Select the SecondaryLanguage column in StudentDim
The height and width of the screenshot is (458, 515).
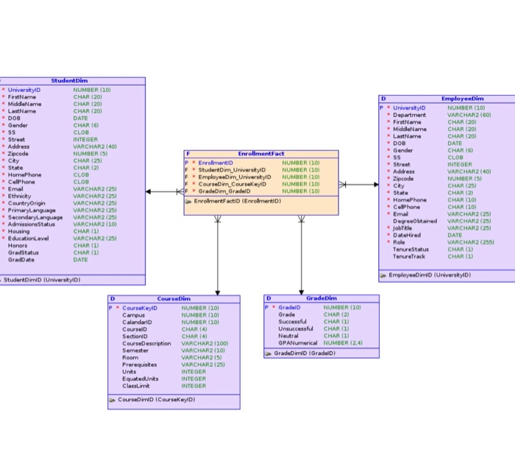tap(35, 217)
